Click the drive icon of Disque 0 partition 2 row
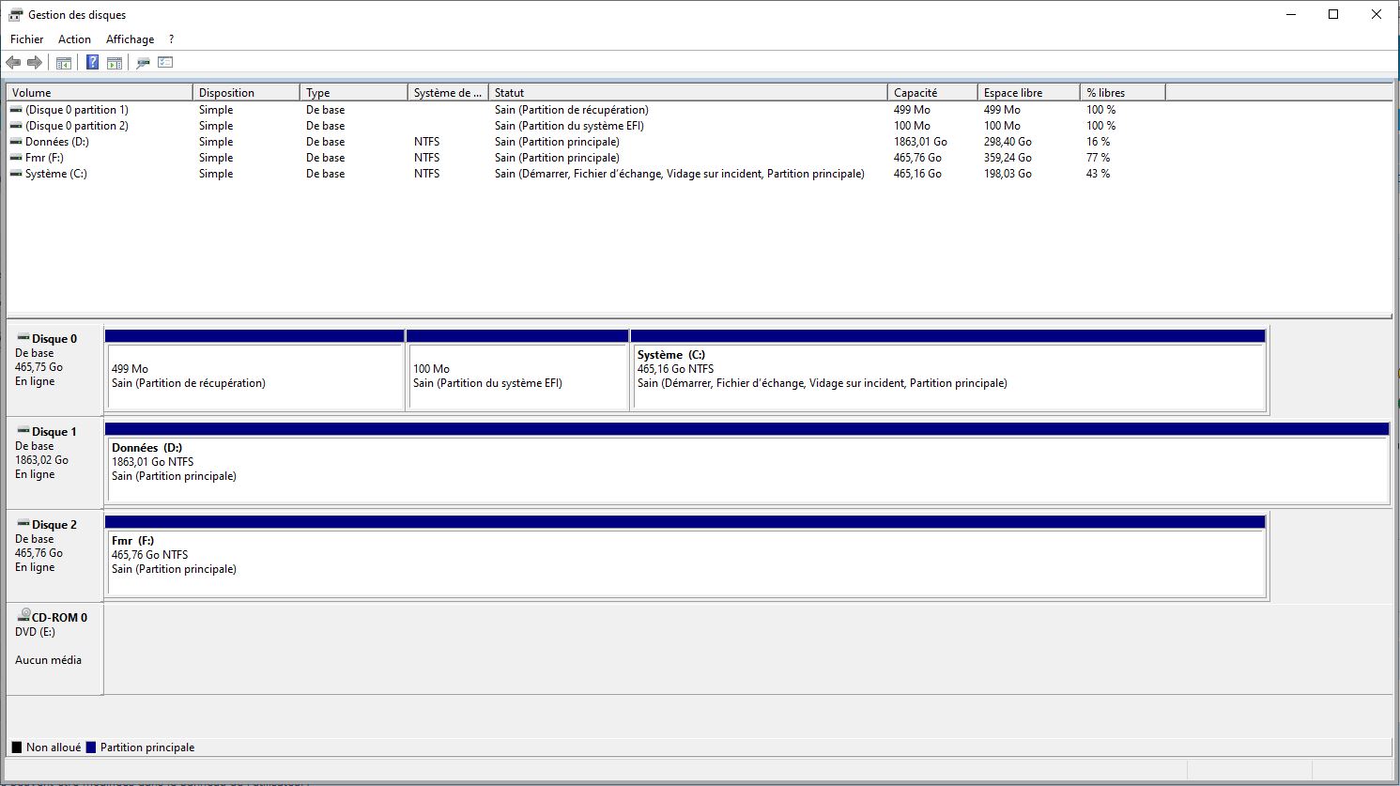Viewport: 1400px width, 786px height. point(16,126)
